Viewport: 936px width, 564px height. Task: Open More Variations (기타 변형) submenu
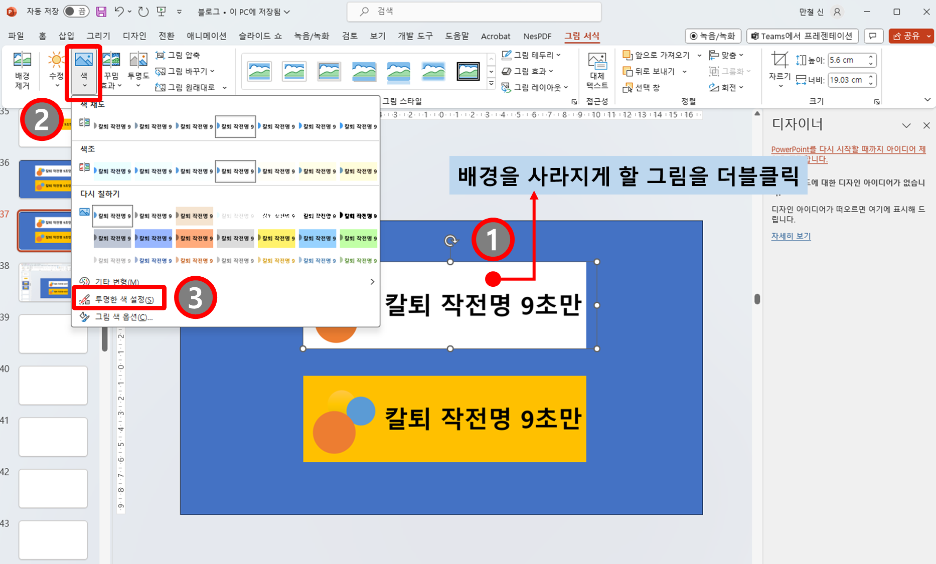coord(227,282)
